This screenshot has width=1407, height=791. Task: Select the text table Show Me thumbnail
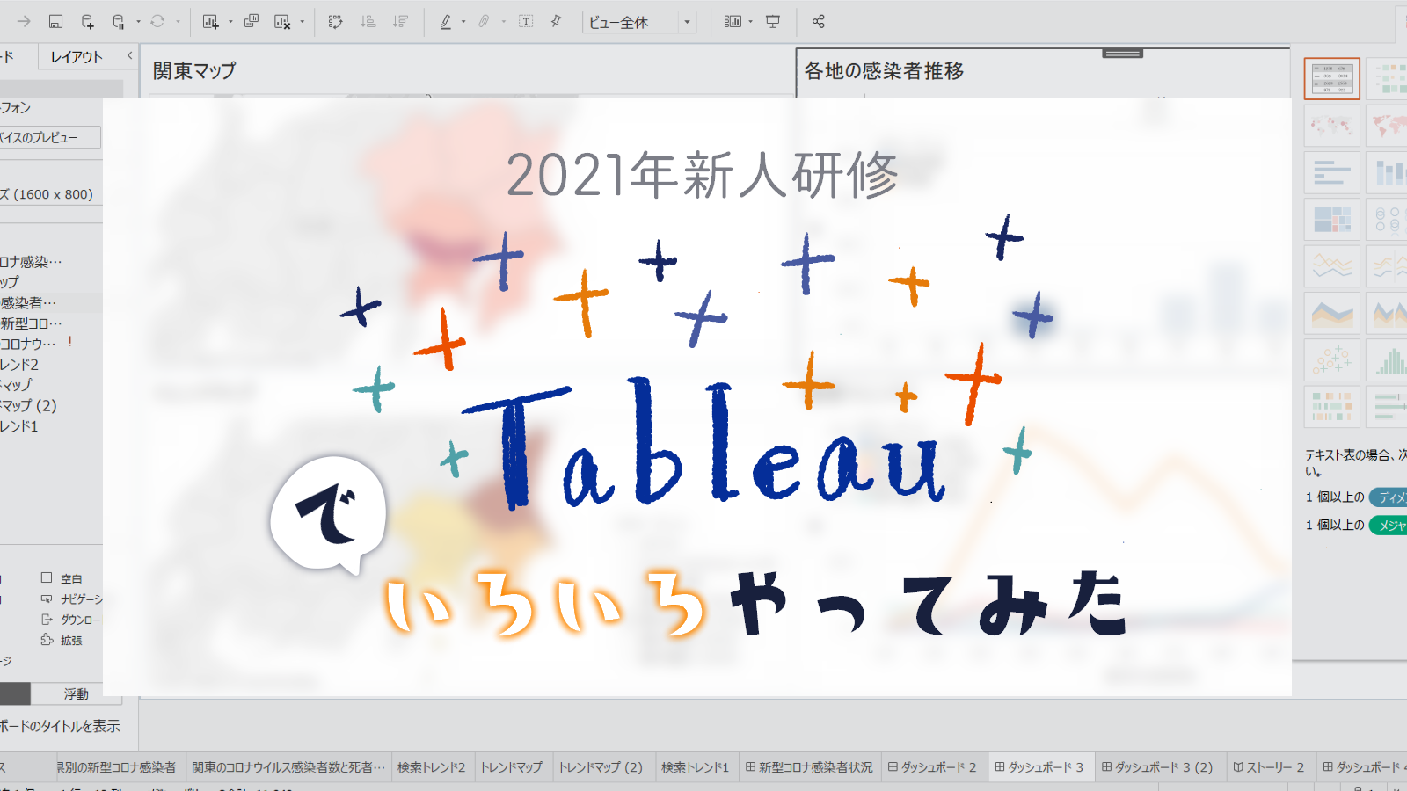click(1332, 79)
